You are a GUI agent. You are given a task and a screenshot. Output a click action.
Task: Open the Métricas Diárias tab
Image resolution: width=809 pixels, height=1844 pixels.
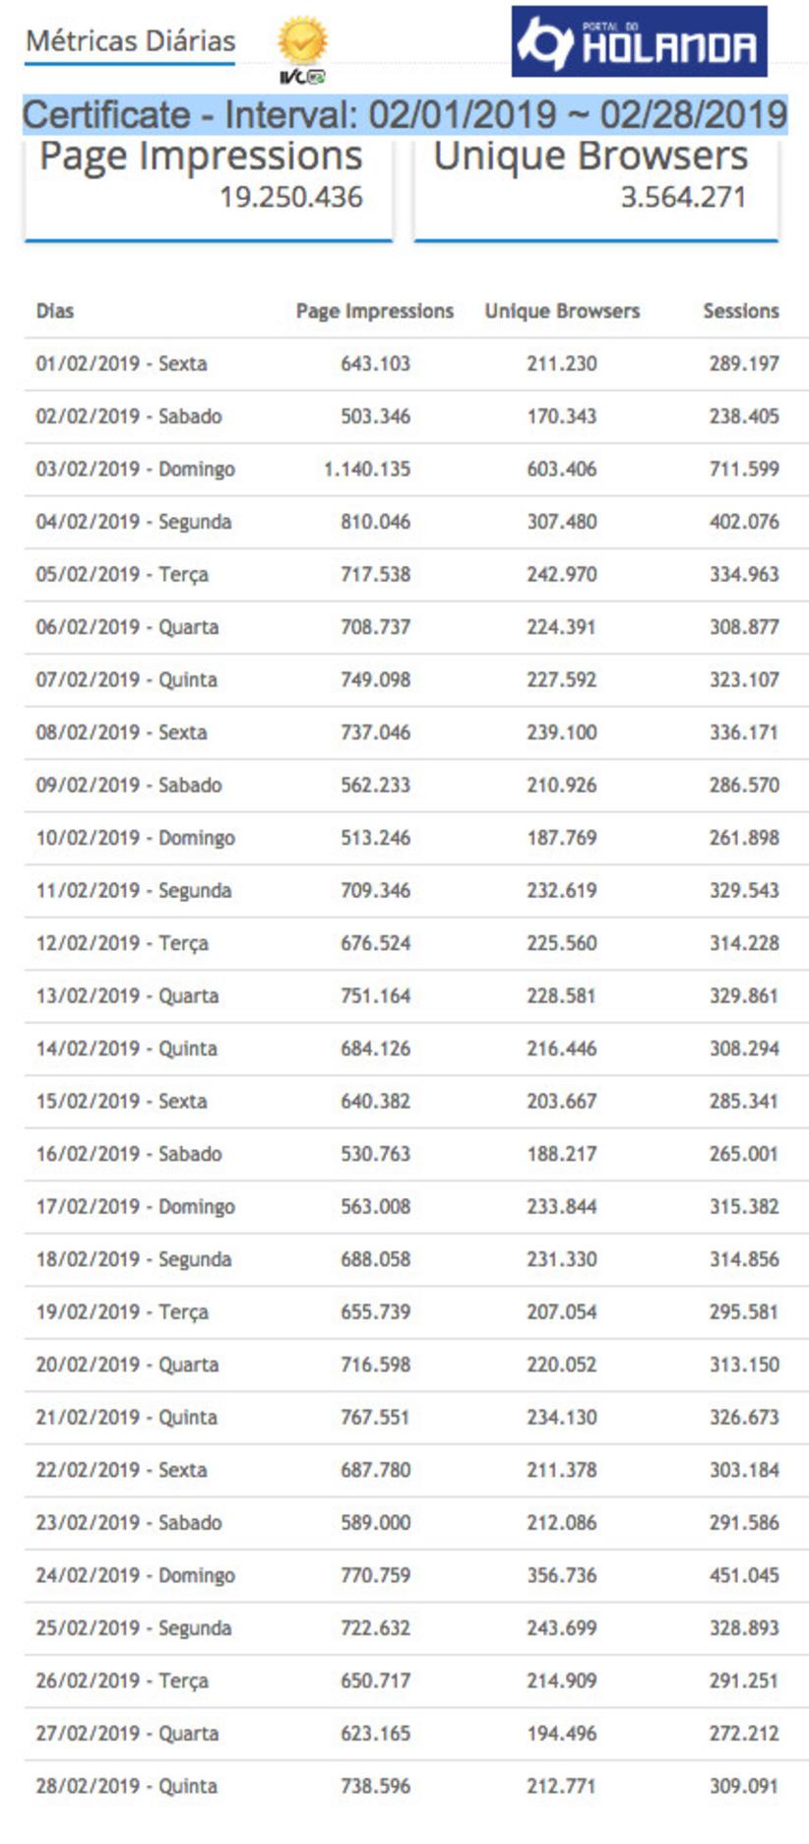coord(130,41)
